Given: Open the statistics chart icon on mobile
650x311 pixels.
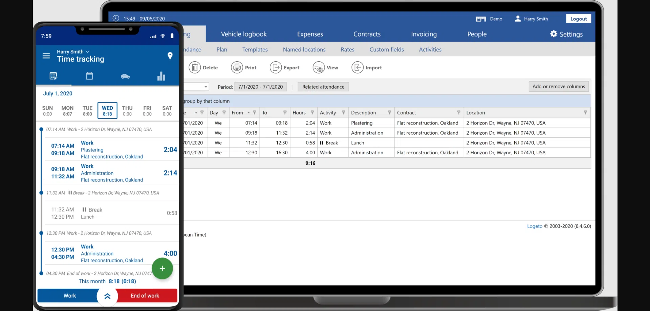Looking at the screenshot, I should (161, 76).
